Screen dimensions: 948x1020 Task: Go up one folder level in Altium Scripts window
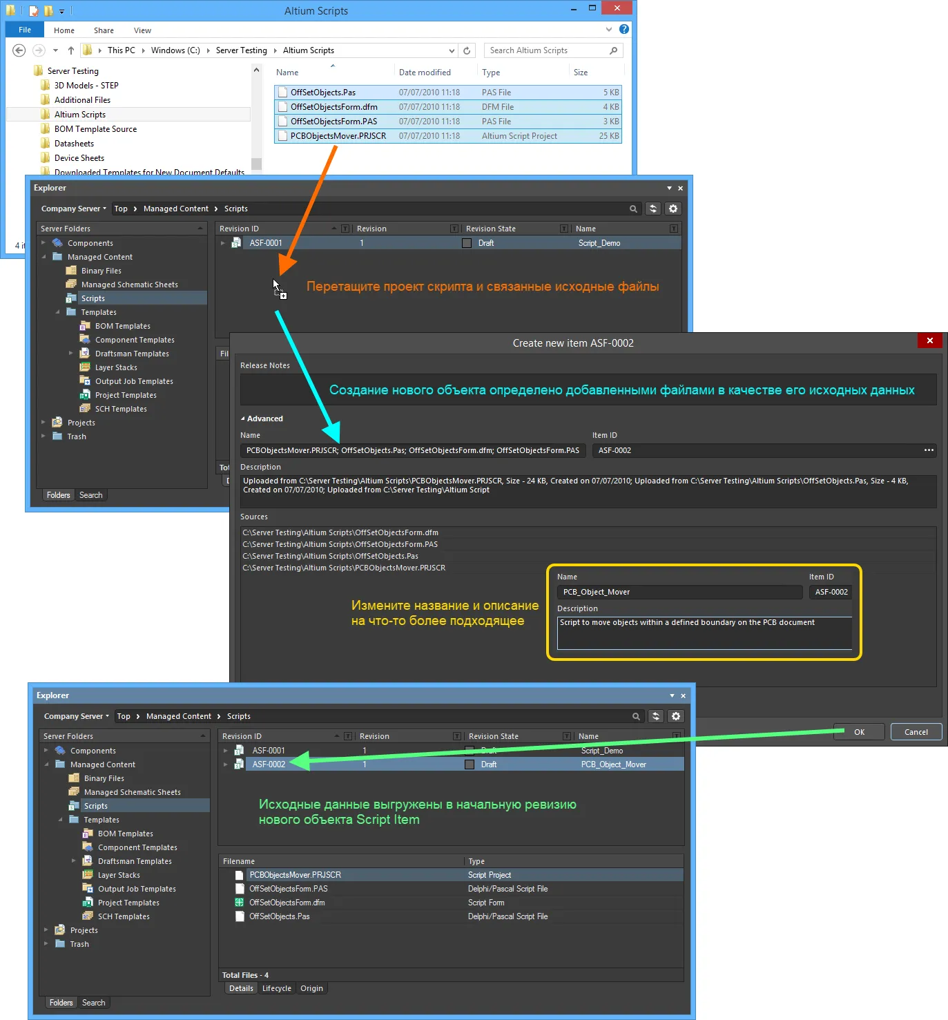(x=71, y=50)
